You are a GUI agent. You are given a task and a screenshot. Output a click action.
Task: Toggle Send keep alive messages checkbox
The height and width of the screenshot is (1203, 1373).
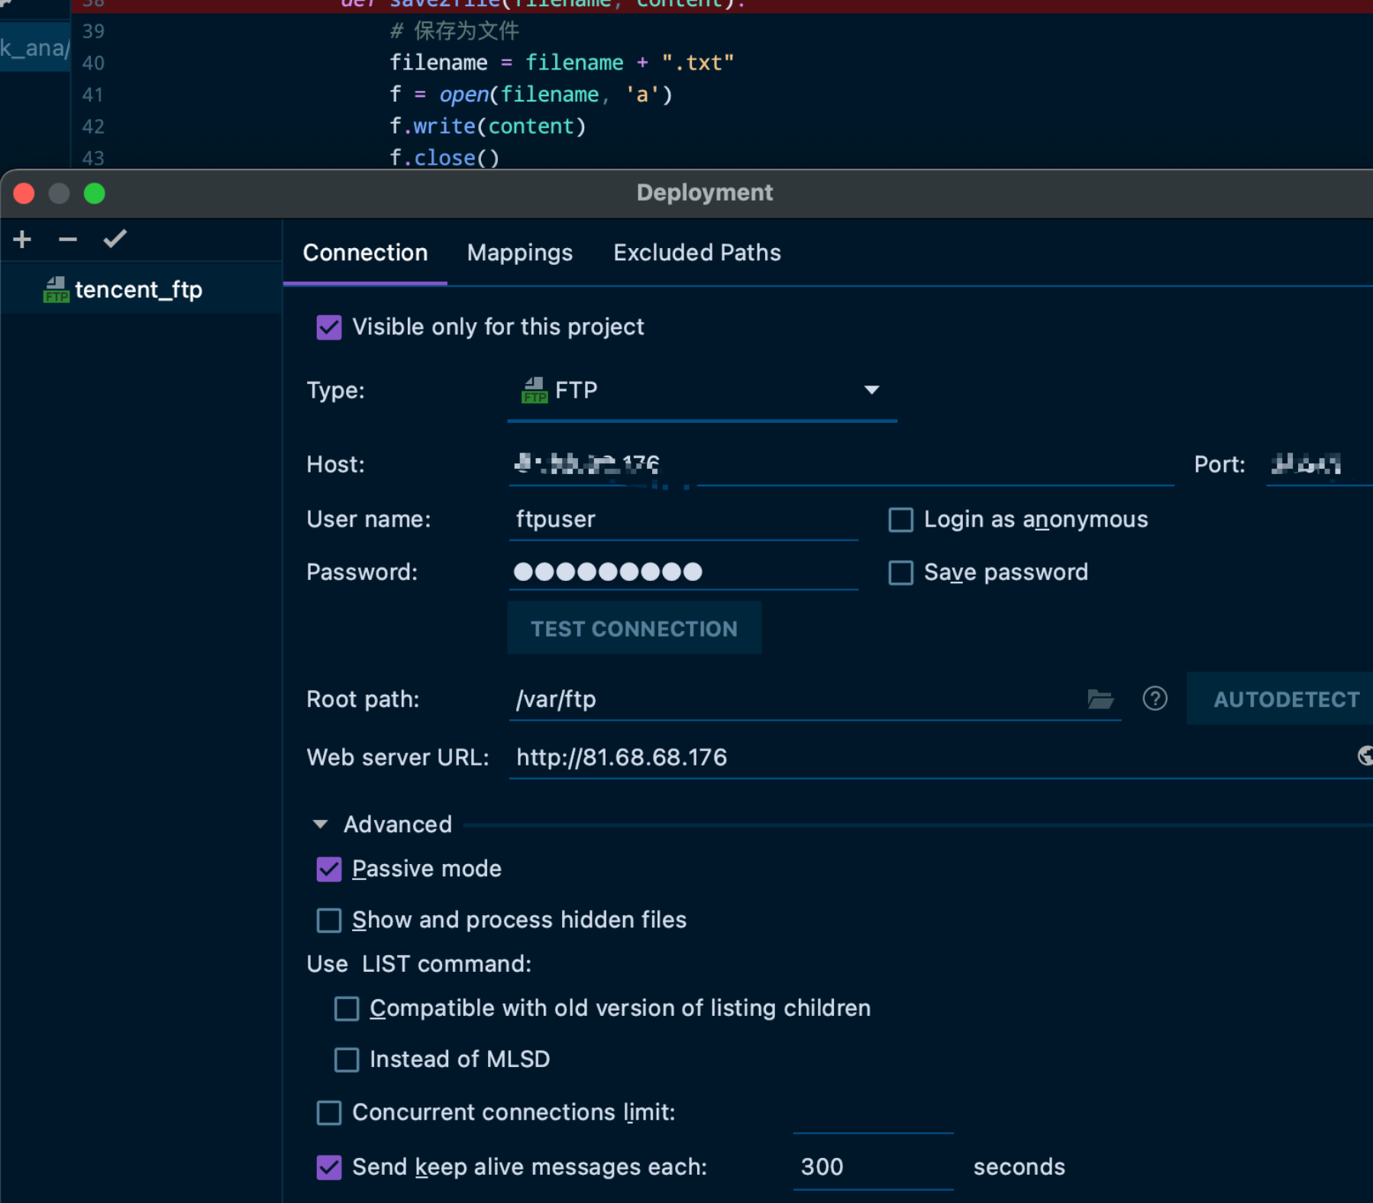329,1167
